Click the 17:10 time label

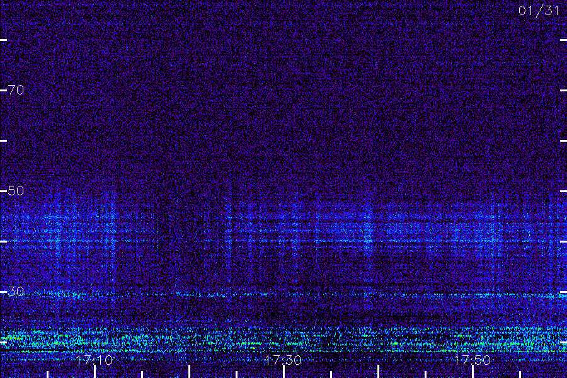coord(94,360)
